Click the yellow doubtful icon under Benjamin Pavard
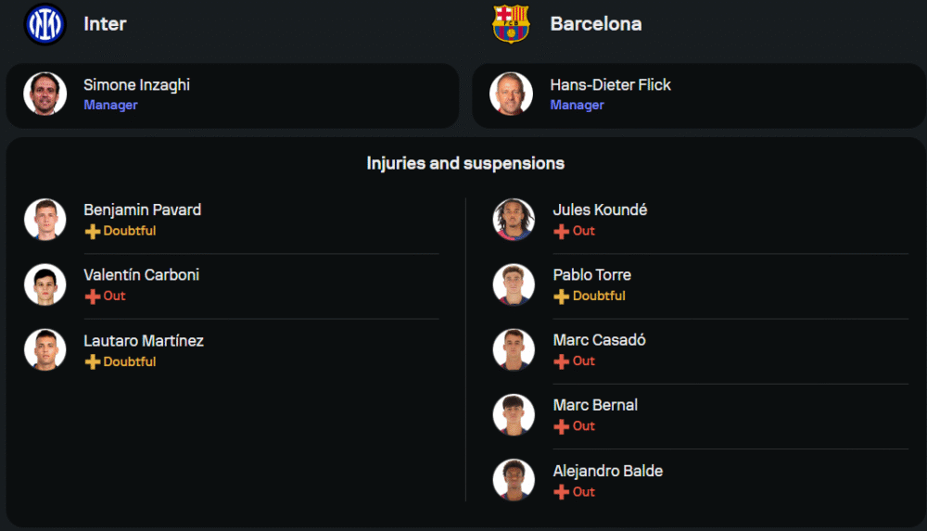This screenshot has width=927, height=531. coord(92,232)
